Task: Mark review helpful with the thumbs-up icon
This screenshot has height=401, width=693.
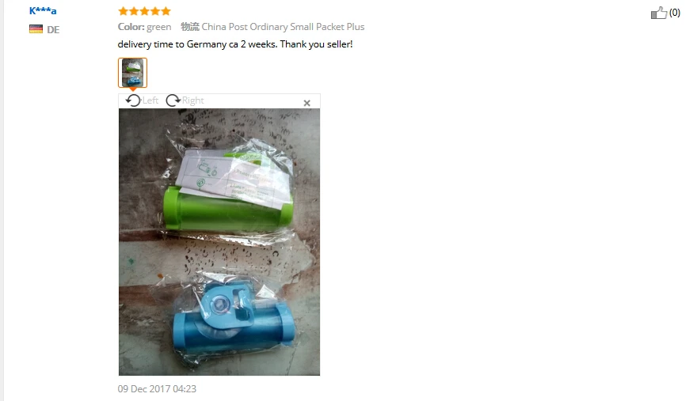Action: (658, 13)
